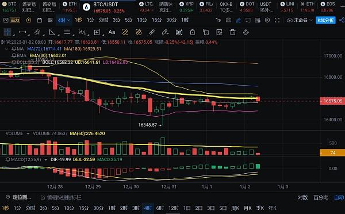The height and width of the screenshot is (214, 345).
Task: Click the edit drawing note icon
Action: 219,32
